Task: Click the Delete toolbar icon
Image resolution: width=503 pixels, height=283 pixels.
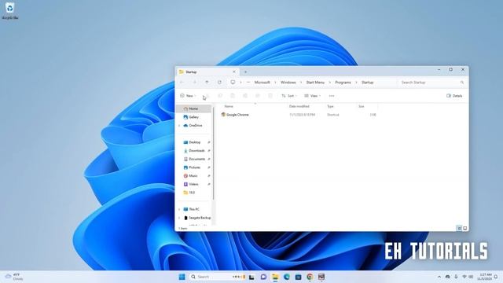Action: pos(270,96)
